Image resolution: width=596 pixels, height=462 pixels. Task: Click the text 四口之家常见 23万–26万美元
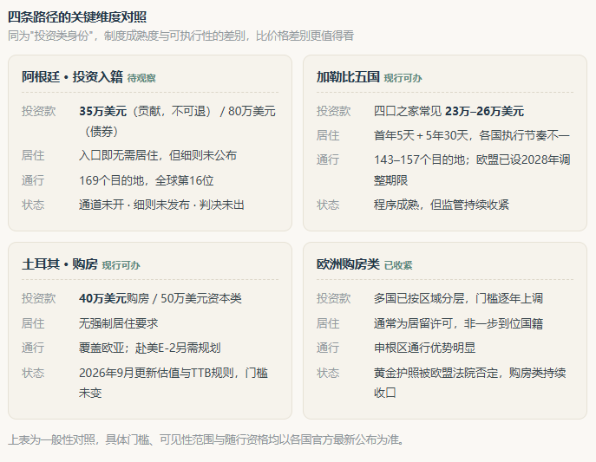pyautogui.click(x=449, y=112)
